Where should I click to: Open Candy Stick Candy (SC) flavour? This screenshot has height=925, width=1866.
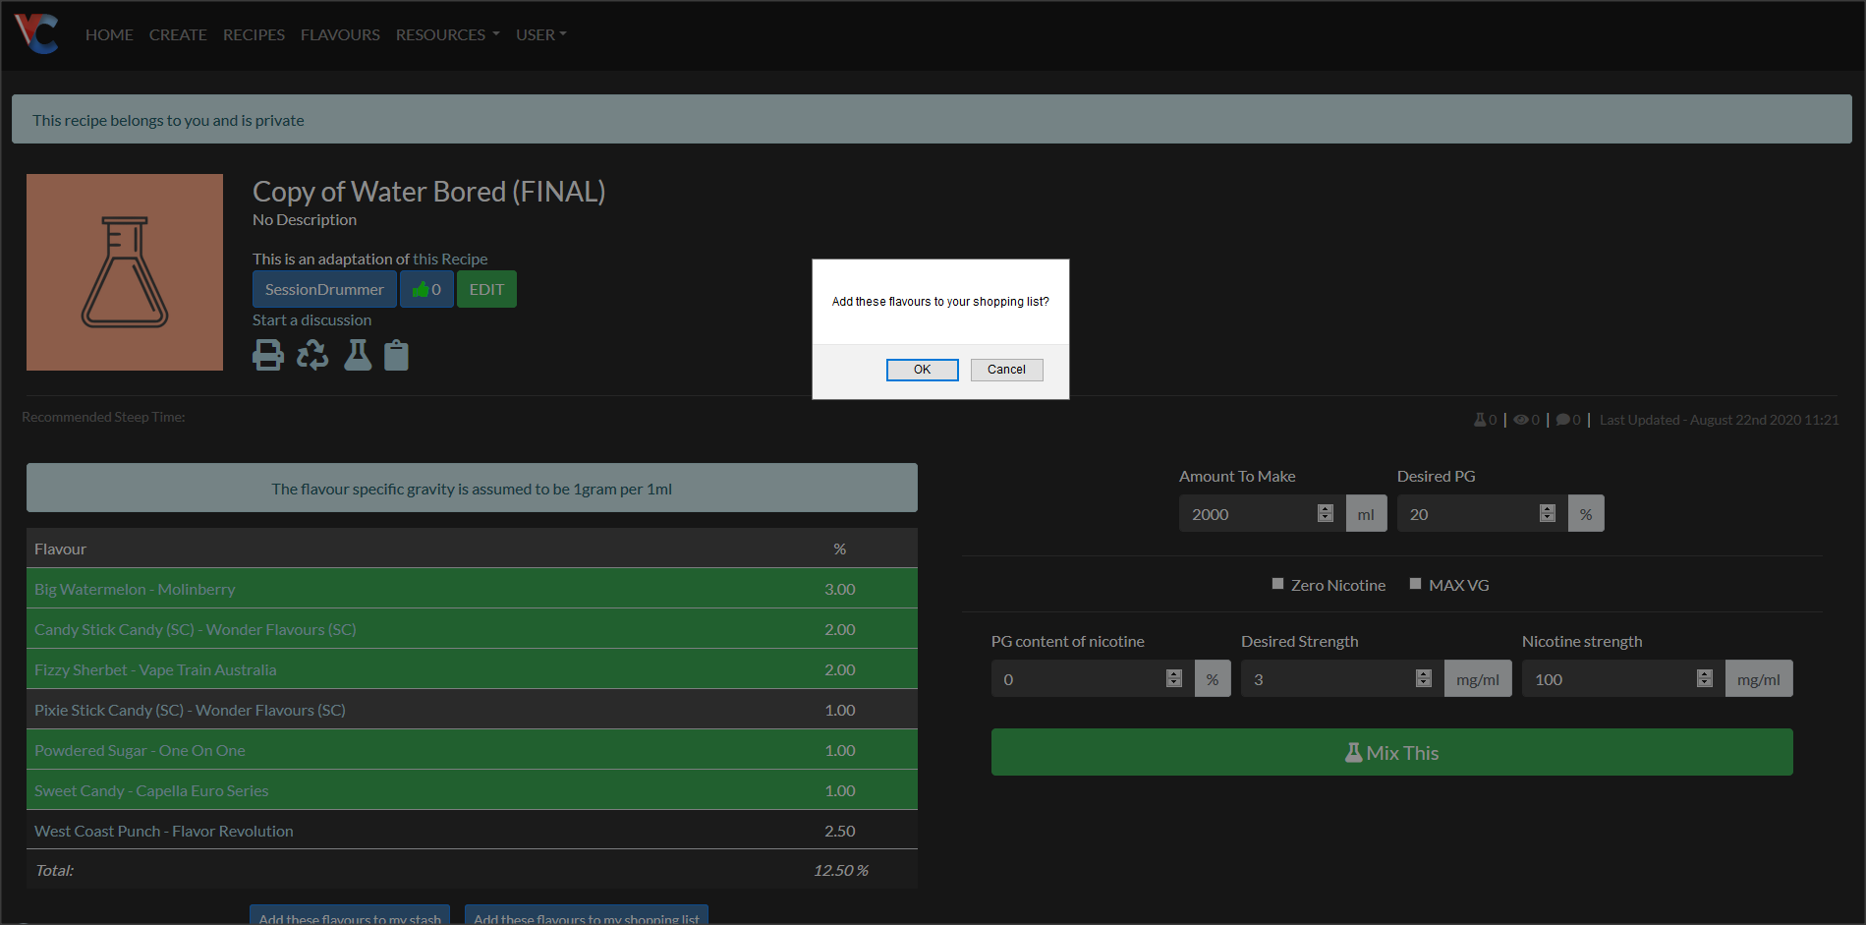tap(196, 629)
